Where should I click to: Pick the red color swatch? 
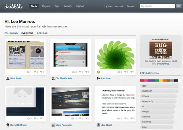coord(142,80)
